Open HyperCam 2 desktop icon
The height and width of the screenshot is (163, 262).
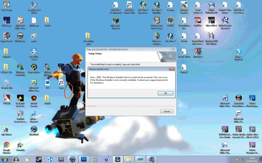click(7, 37)
